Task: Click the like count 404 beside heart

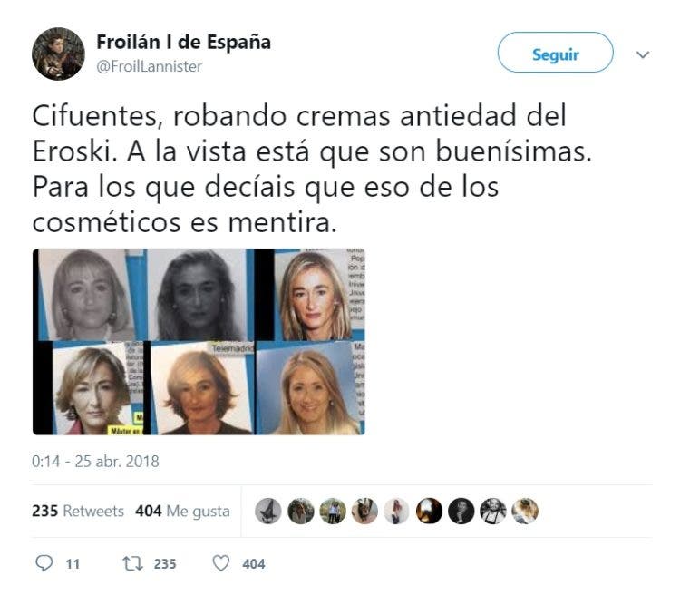Action: (x=254, y=564)
